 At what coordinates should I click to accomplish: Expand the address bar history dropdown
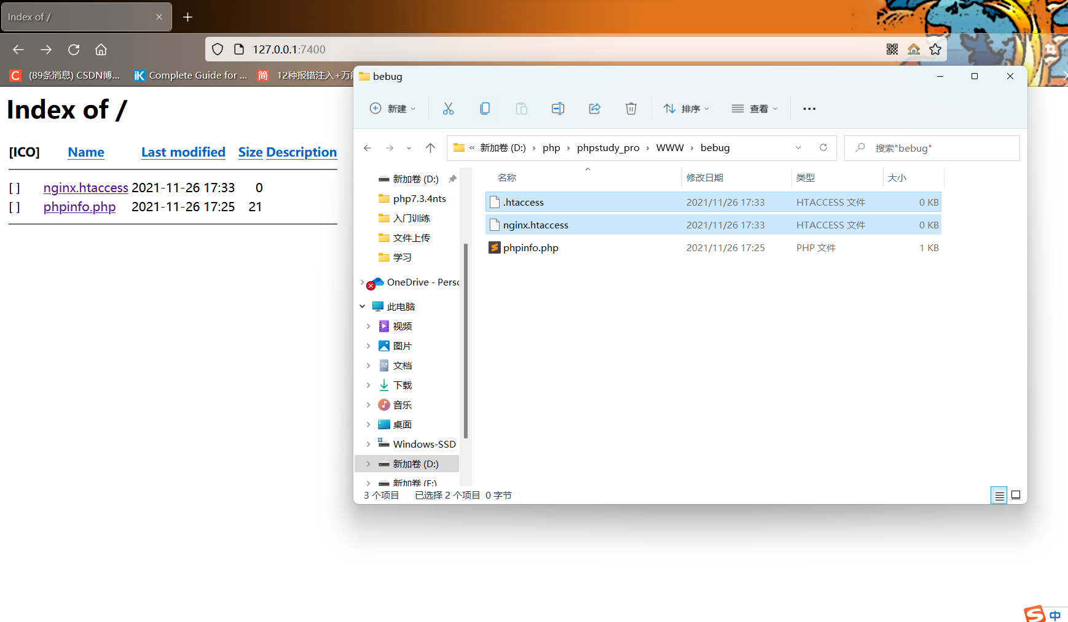[798, 147]
